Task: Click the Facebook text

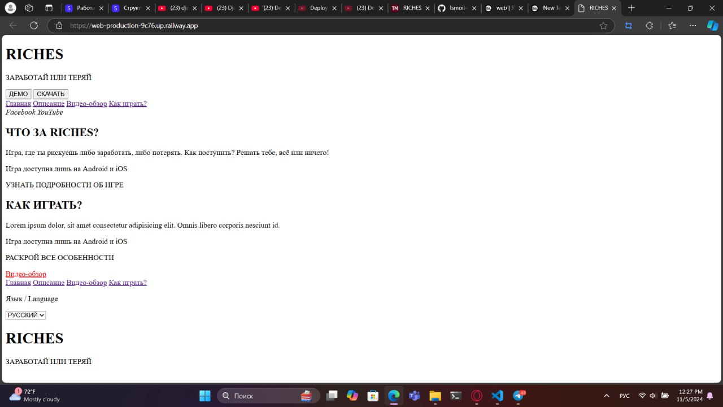Action: [20, 112]
